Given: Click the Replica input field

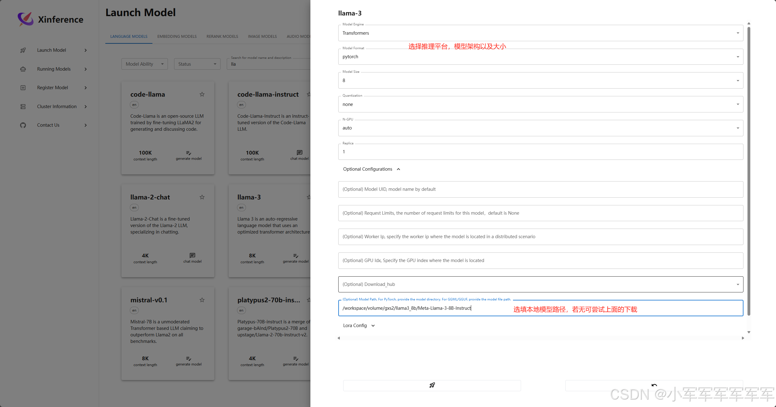Looking at the screenshot, I should point(541,152).
